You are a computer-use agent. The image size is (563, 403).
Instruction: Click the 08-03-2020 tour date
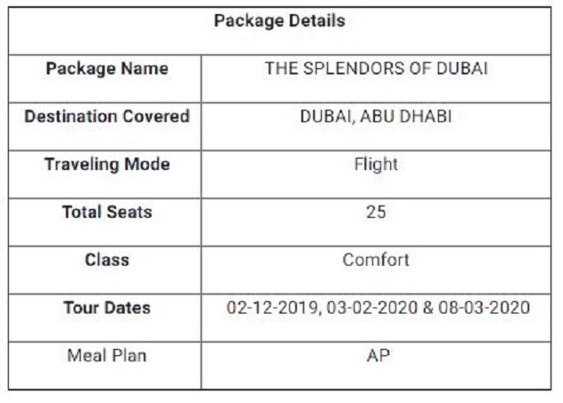tap(484, 308)
